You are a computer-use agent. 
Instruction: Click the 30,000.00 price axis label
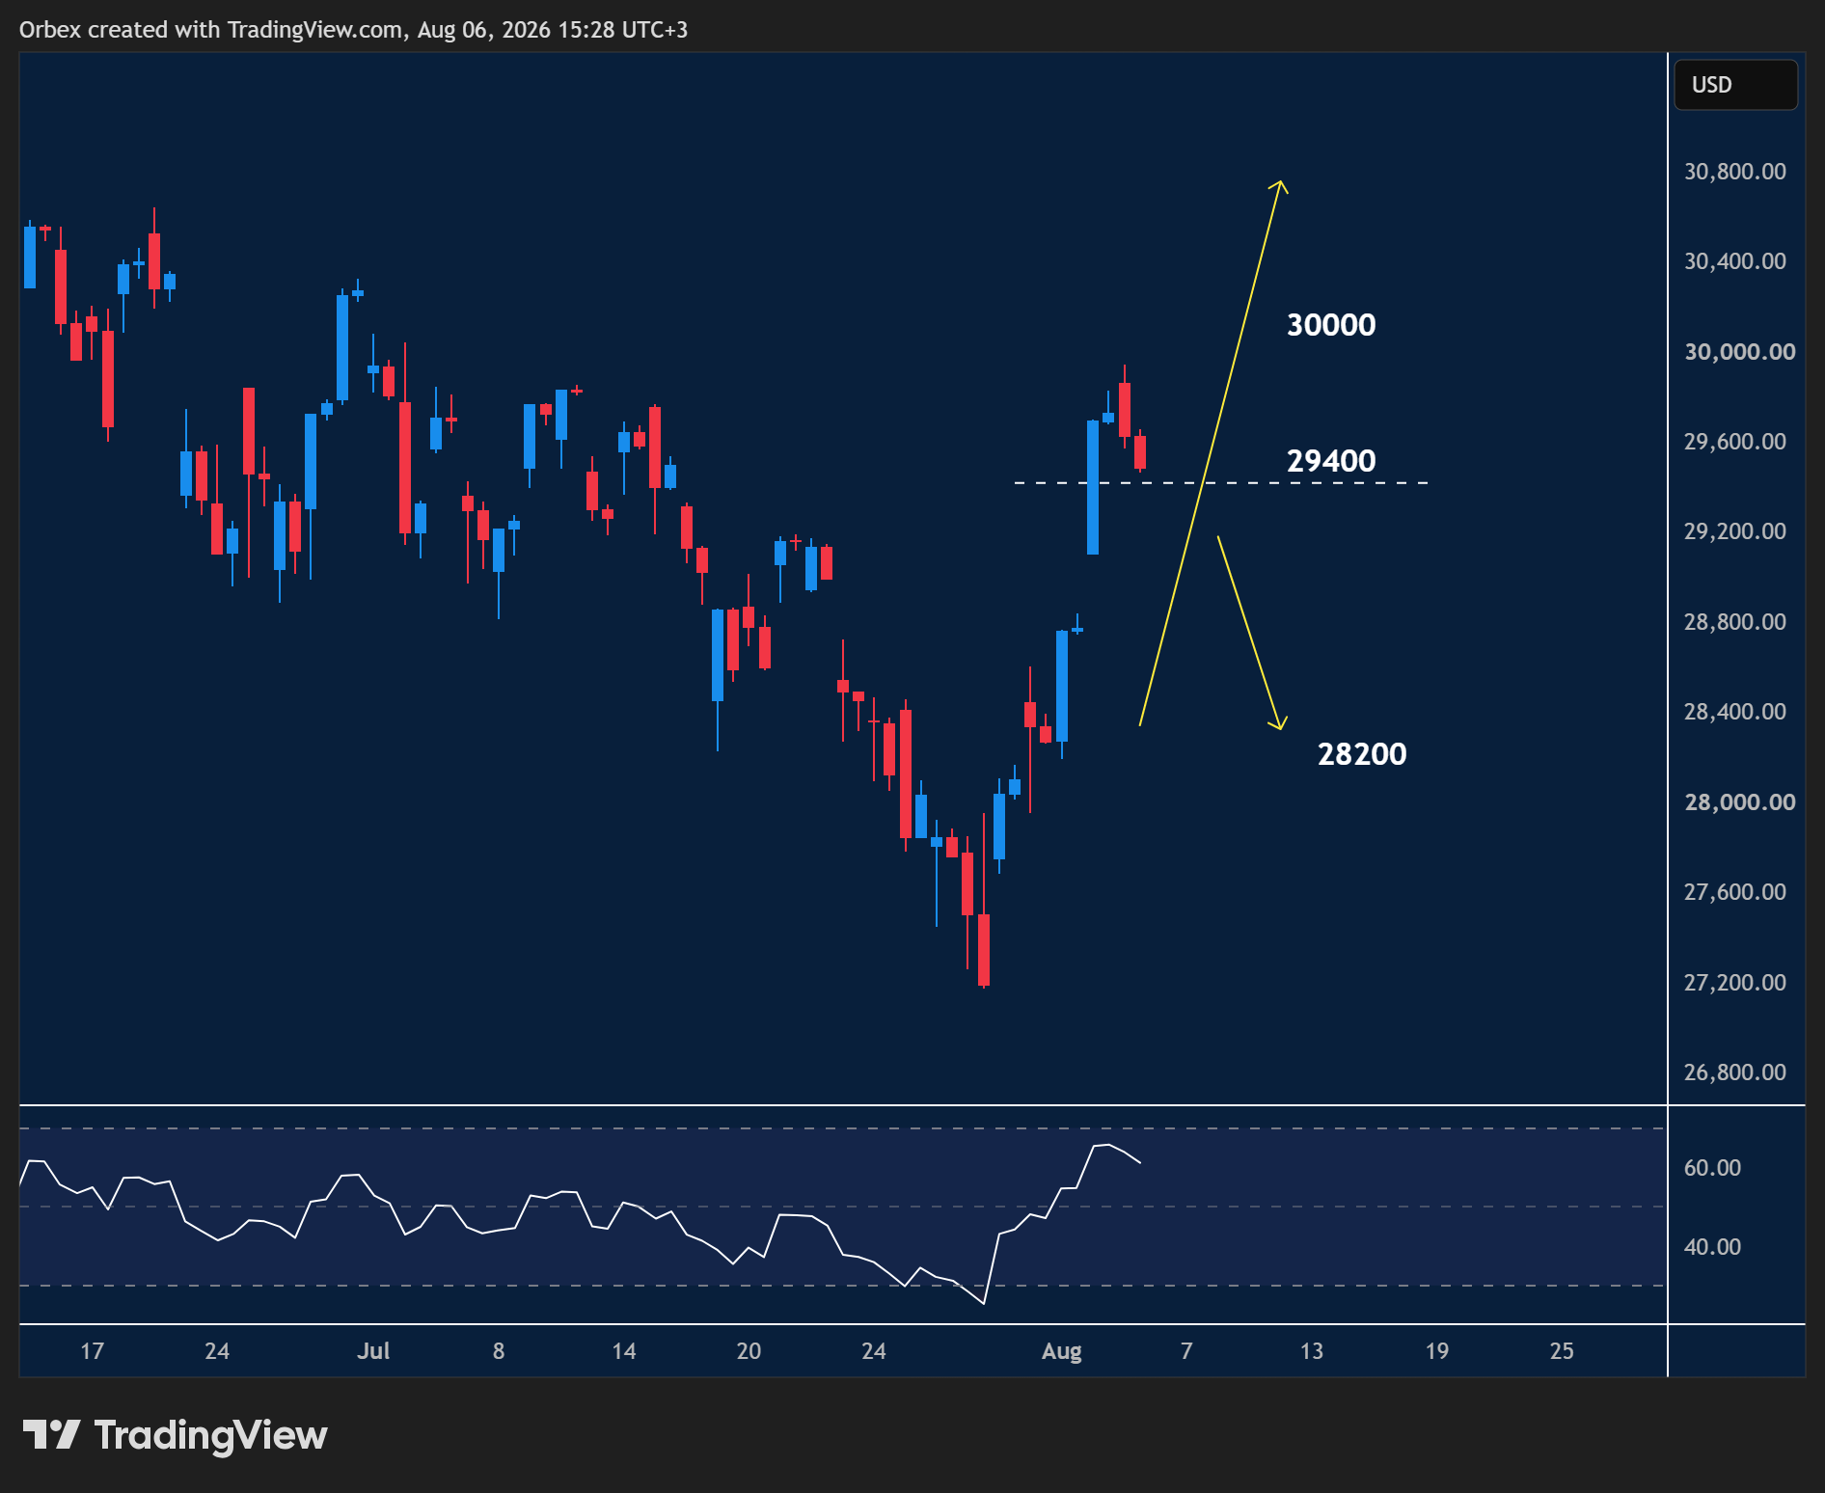point(1739,352)
